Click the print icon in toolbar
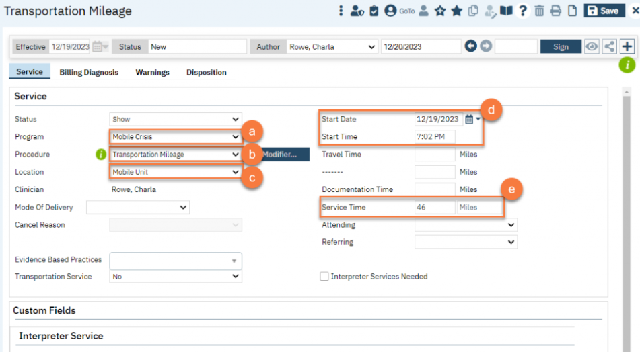 point(555,11)
